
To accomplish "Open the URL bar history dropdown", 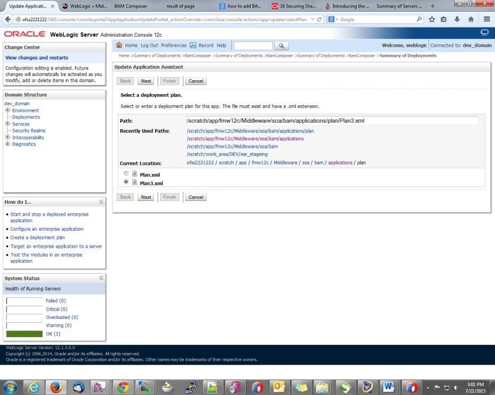I will click(x=312, y=19).
